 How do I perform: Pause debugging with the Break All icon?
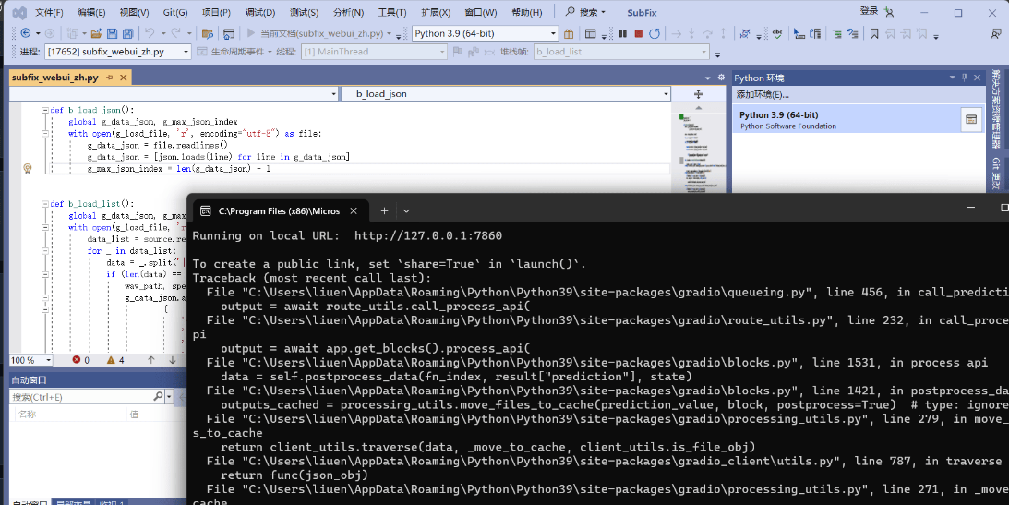click(x=622, y=33)
